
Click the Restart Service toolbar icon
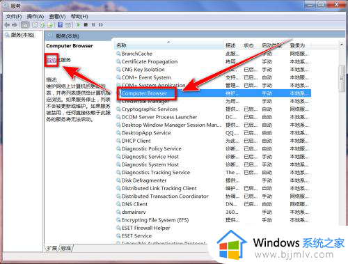[x=101, y=24]
